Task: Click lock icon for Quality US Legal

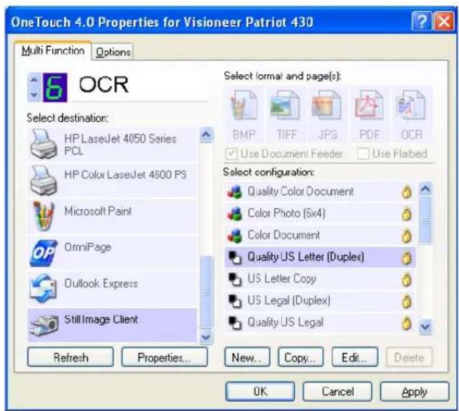Action: point(407,323)
